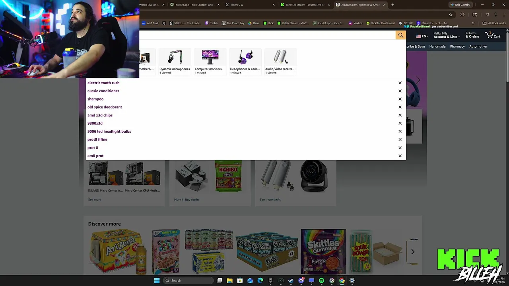Remove 'electric tooth rush' from search history

(x=400, y=83)
